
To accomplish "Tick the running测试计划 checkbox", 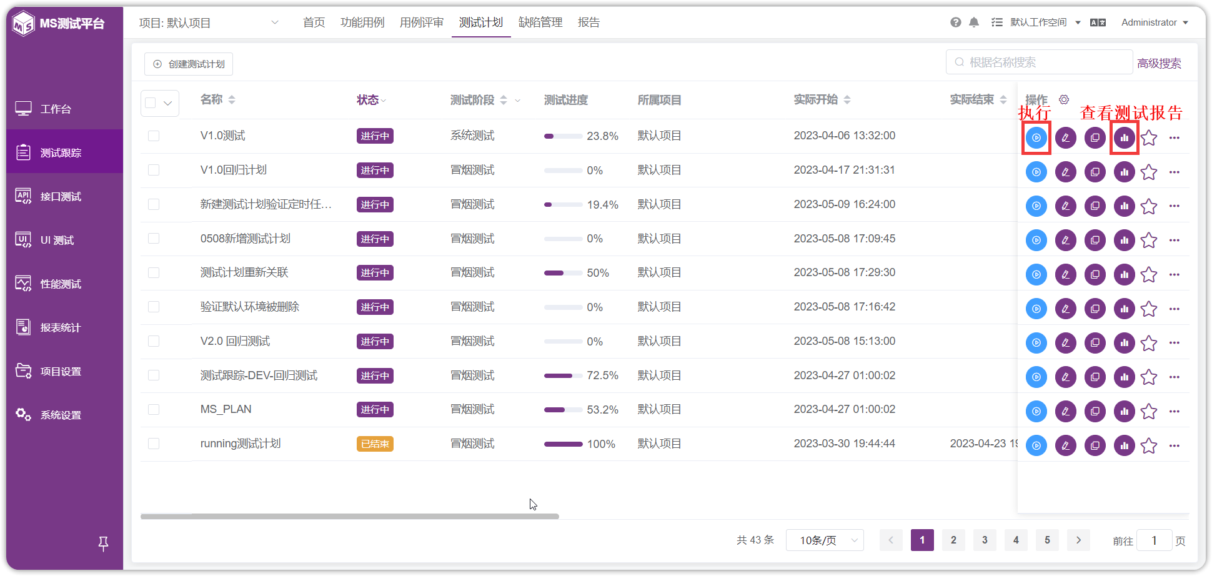I will pyautogui.click(x=154, y=444).
